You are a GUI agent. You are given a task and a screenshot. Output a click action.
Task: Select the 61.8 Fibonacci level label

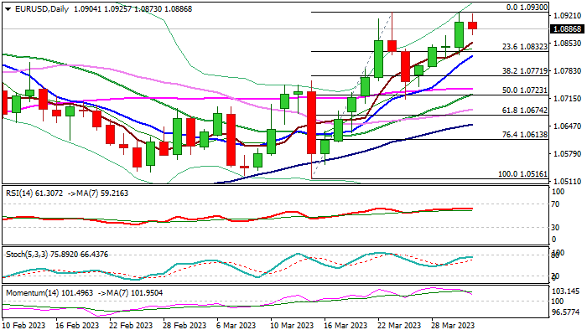pos(525,111)
